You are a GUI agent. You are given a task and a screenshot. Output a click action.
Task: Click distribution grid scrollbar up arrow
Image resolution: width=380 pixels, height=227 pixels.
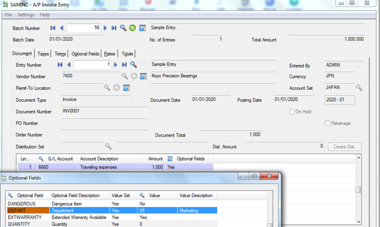pos(359,158)
